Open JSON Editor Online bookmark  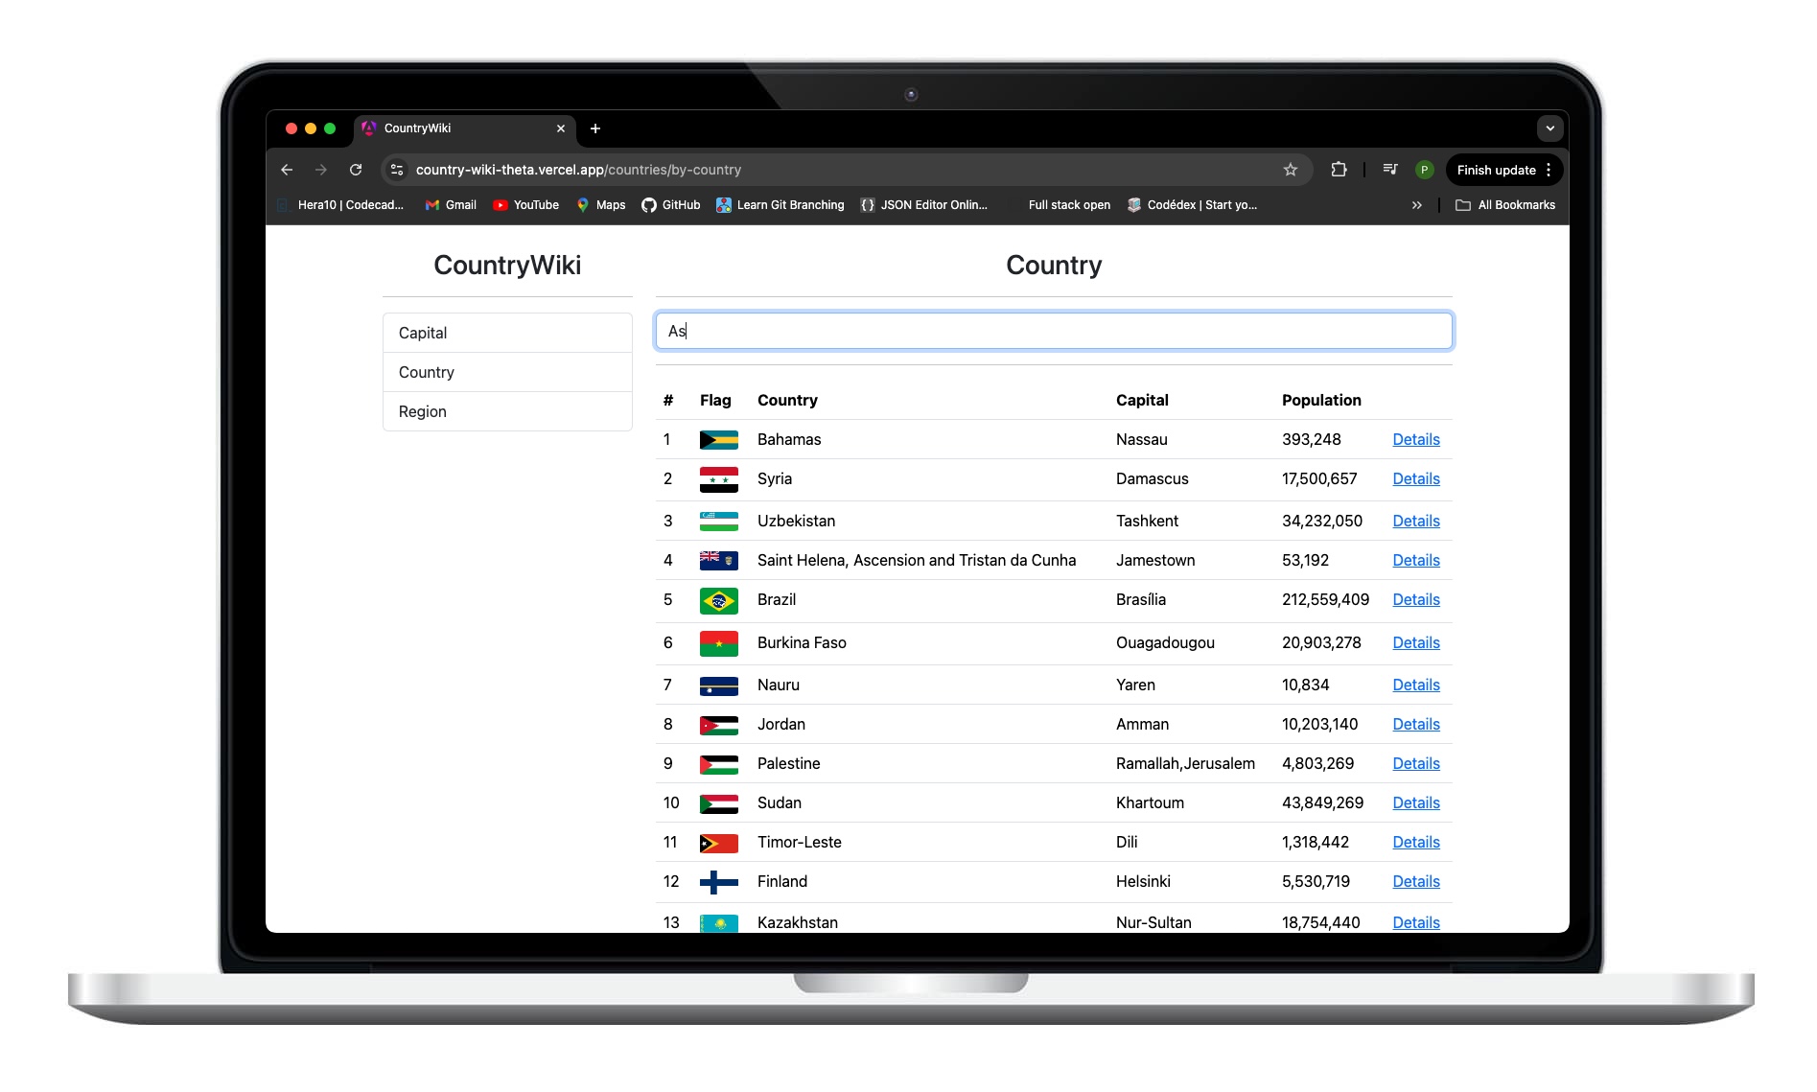[924, 205]
